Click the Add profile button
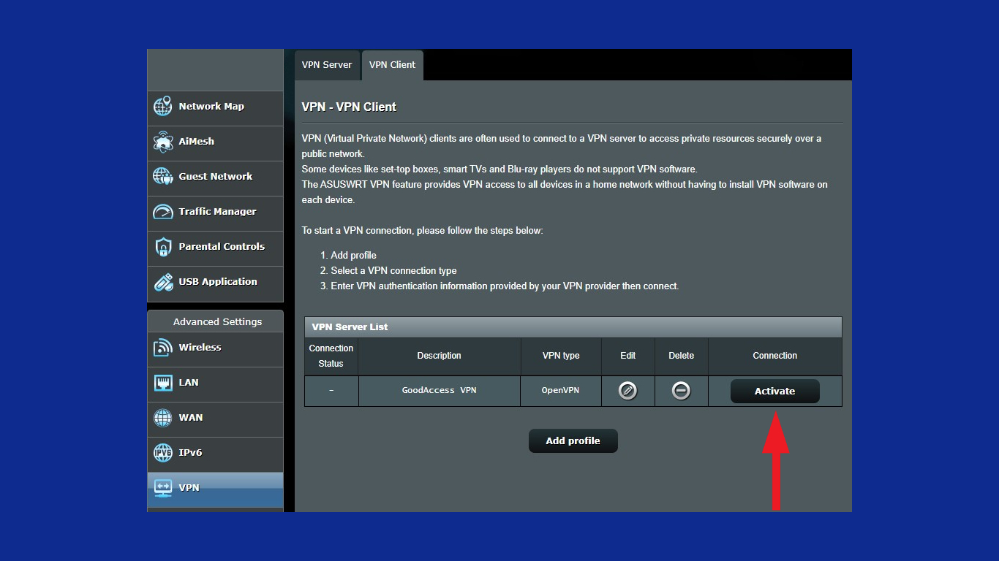The height and width of the screenshot is (561, 999). point(573,441)
